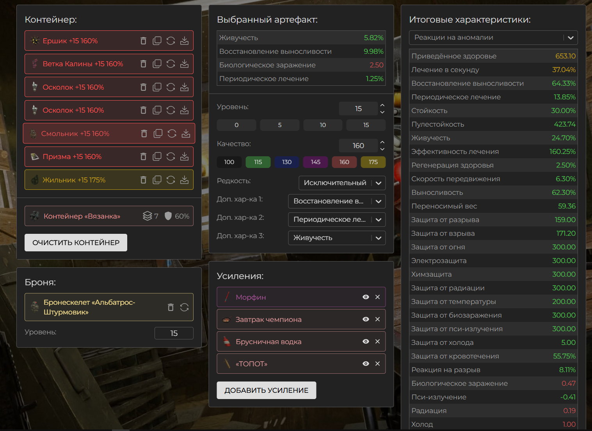Choose Контейнер «Вязанка» entry
Image resolution: width=592 pixels, height=431 pixels.
tap(82, 216)
